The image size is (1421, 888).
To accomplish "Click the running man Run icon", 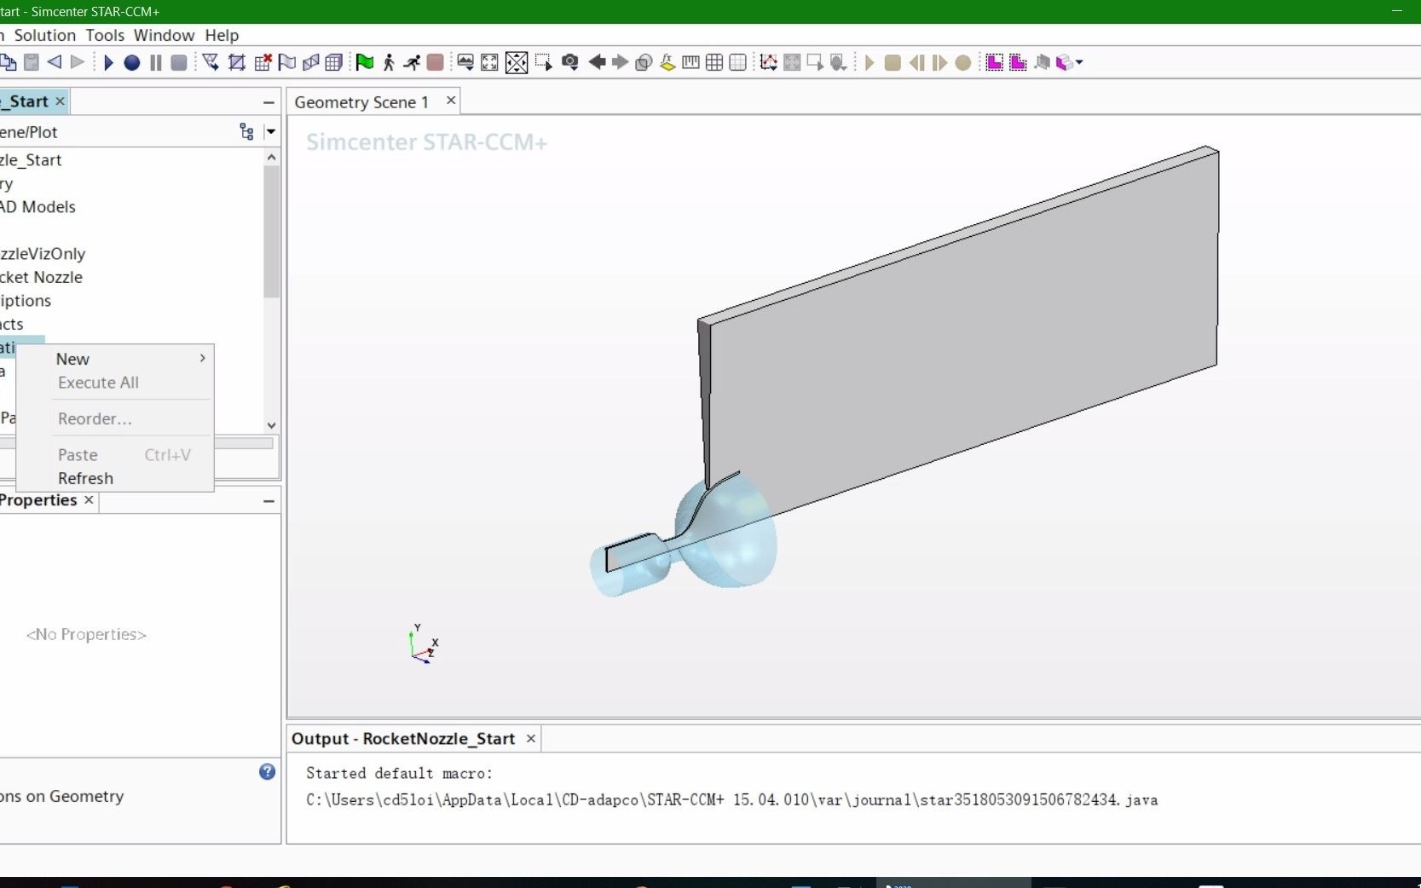I will 412,62.
